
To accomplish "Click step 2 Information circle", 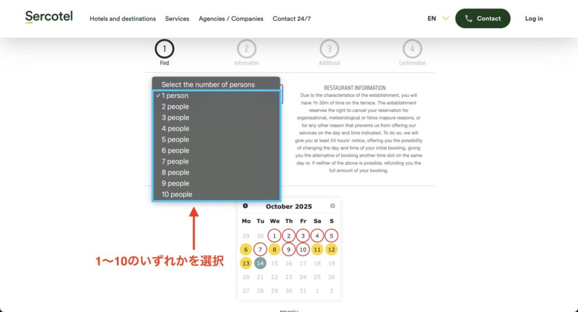I will 247,50.
